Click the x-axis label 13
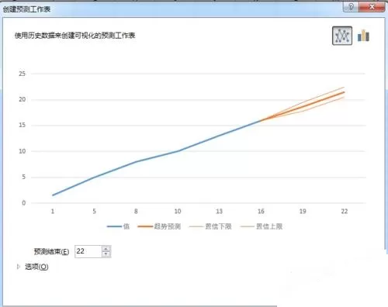Viewport: 388px width, 307px height. tap(219, 212)
